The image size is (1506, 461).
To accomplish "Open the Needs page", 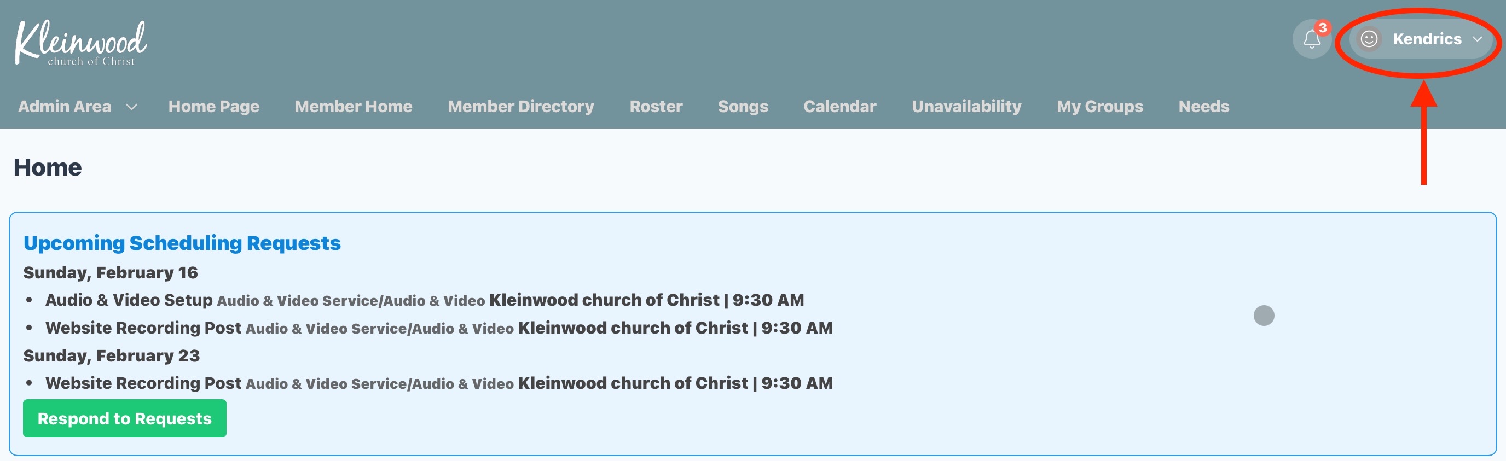I will (x=1203, y=106).
